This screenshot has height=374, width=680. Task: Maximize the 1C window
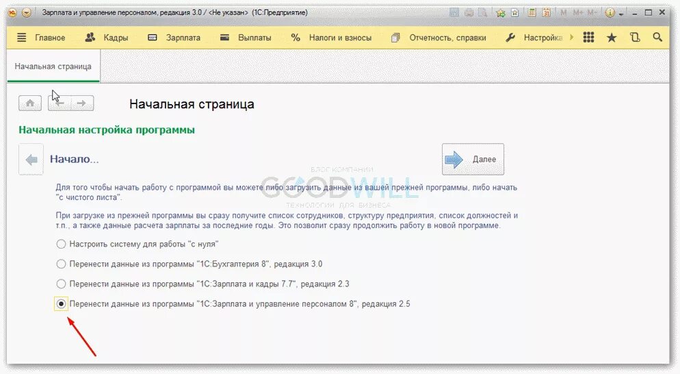tap(649, 13)
